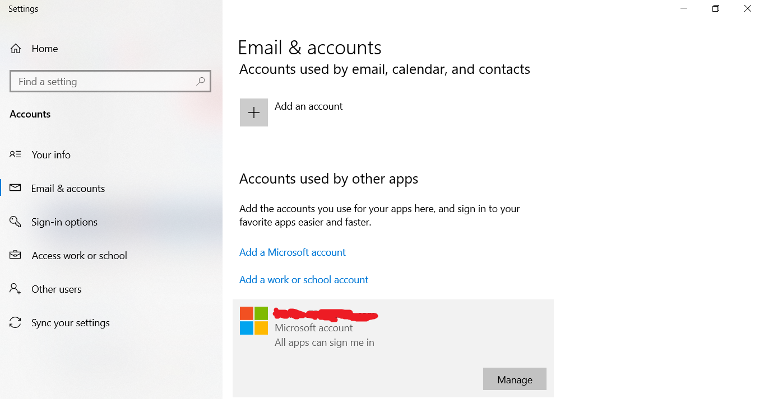Image resolution: width=764 pixels, height=399 pixels.
Task: Select Other users in sidebar
Action: click(57, 289)
